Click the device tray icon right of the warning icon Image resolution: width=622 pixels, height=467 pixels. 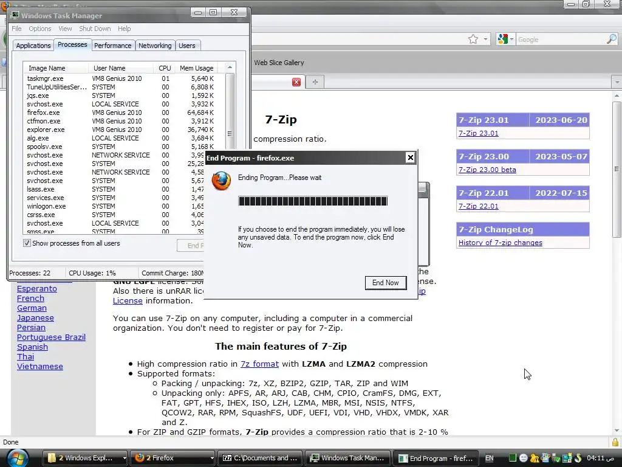[545, 458]
